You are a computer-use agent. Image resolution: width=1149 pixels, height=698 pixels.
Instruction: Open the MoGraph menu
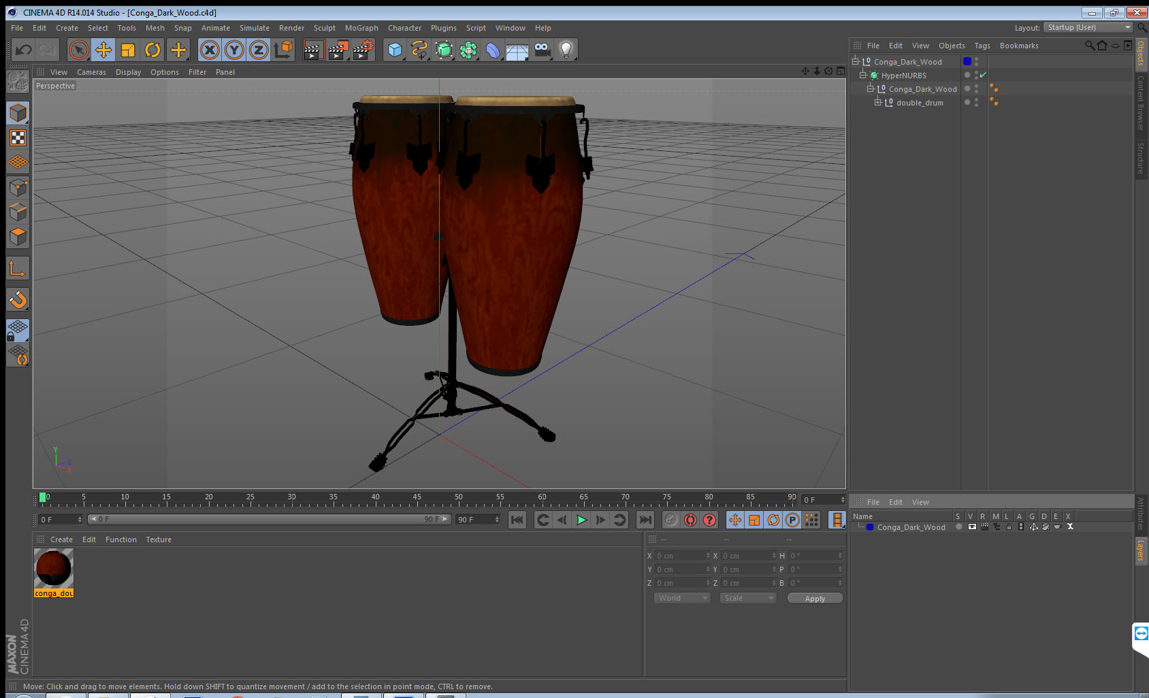coord(361,28)
